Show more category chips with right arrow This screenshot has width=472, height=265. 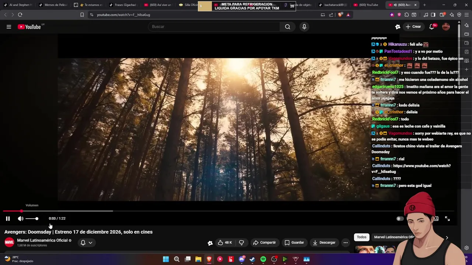coord(447,237)
